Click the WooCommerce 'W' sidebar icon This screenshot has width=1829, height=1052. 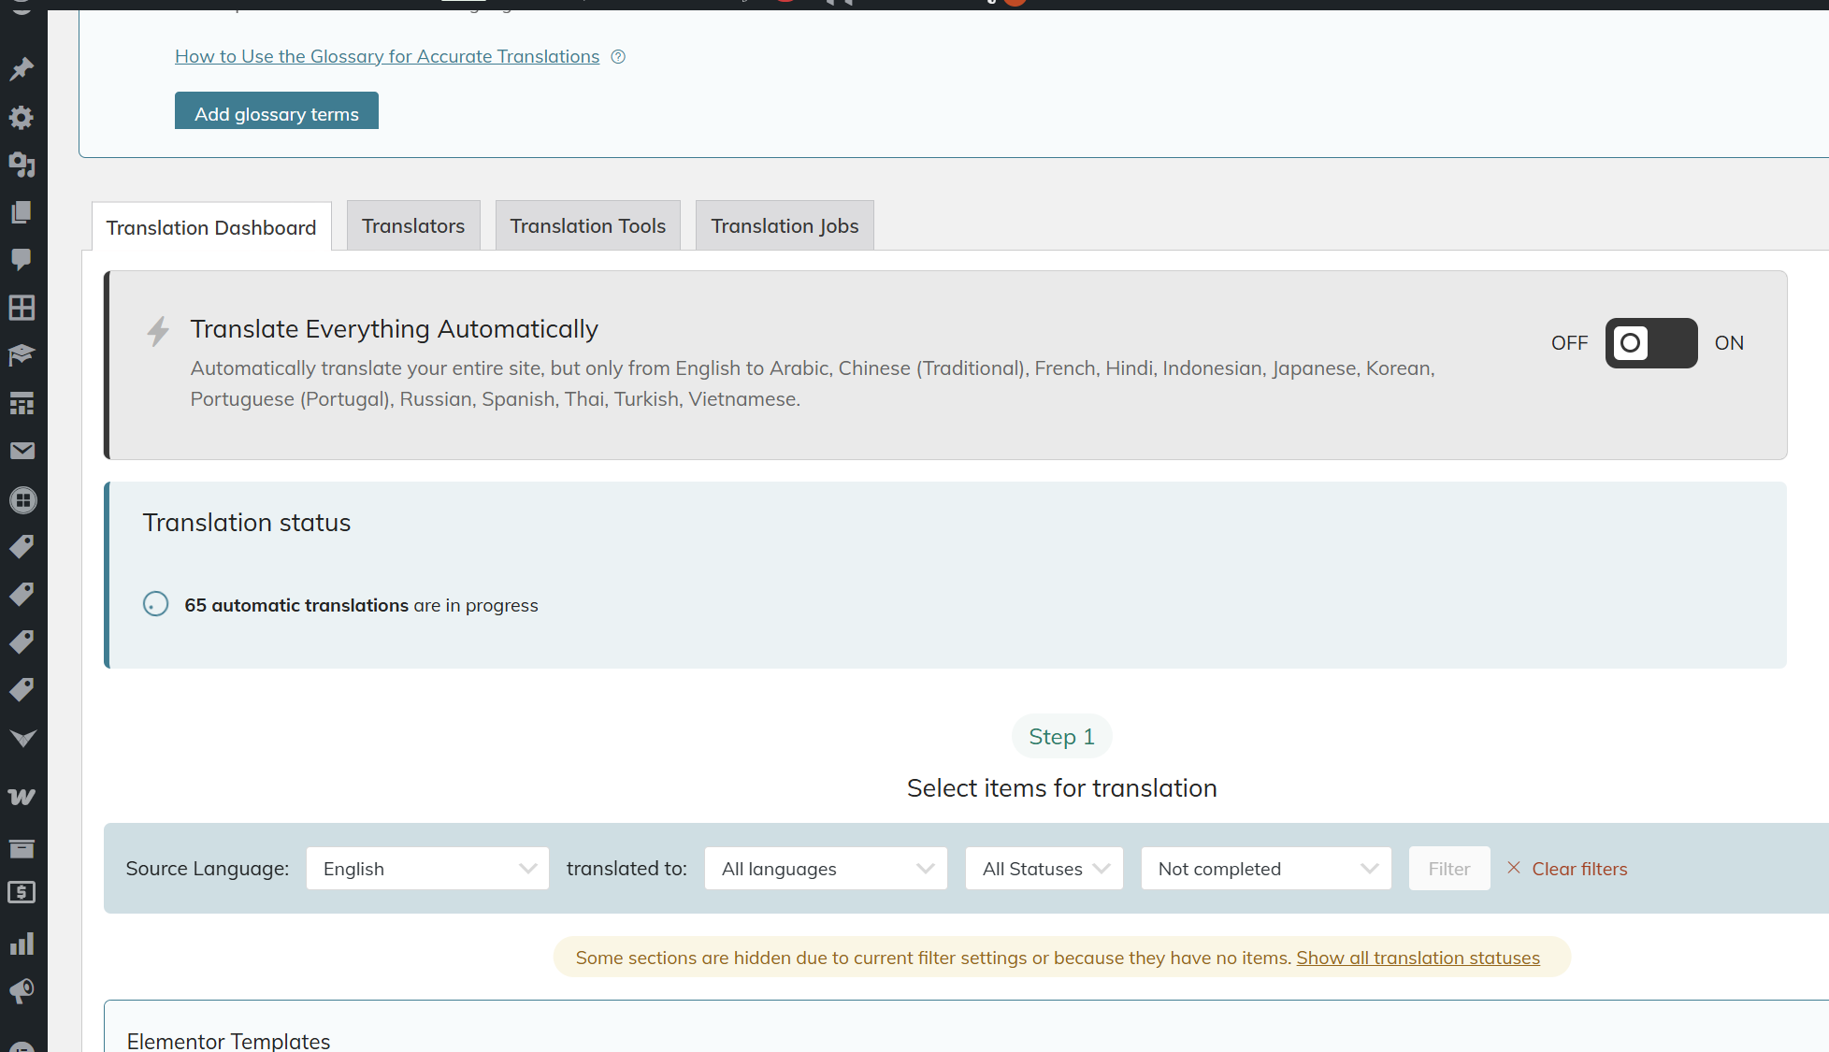tap(22, 797)
